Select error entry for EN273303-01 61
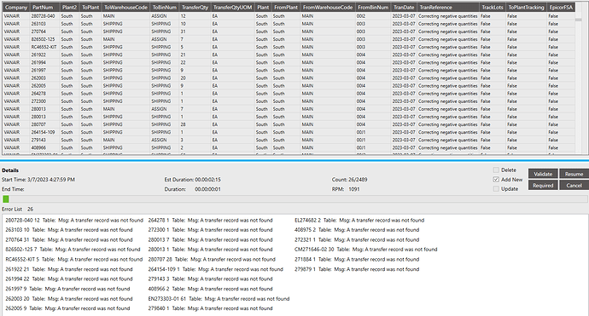 pyautogui.click(x=219, y=299)
